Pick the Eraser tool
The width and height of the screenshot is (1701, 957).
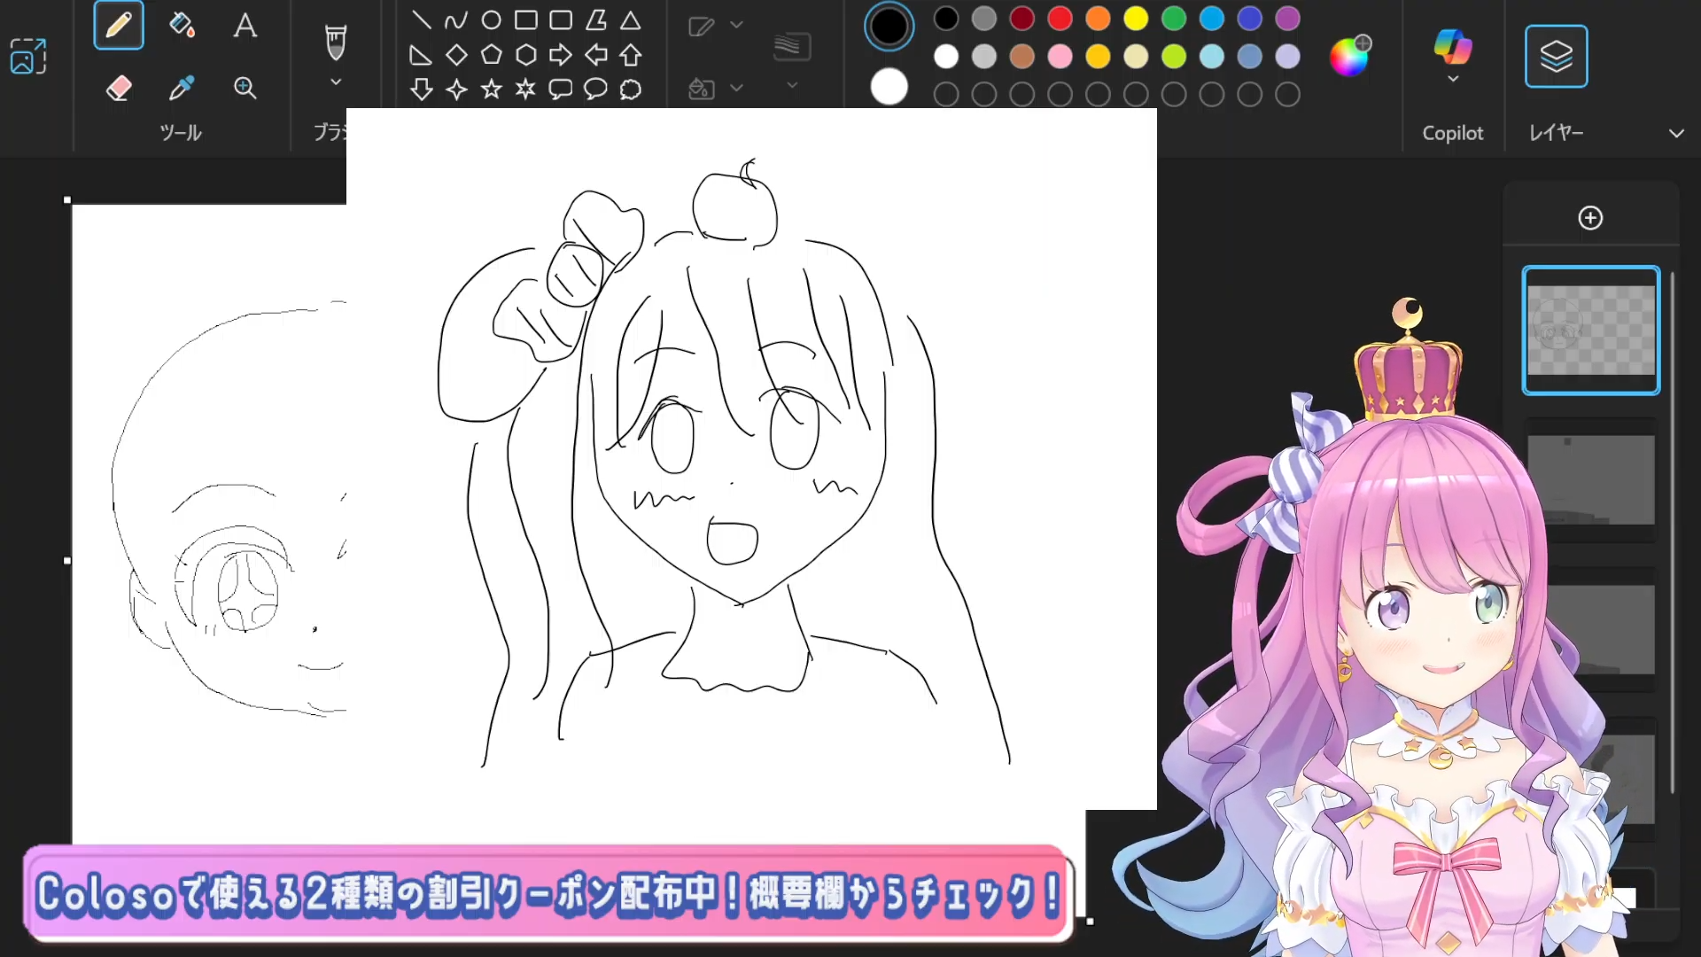tap(119, 88)
